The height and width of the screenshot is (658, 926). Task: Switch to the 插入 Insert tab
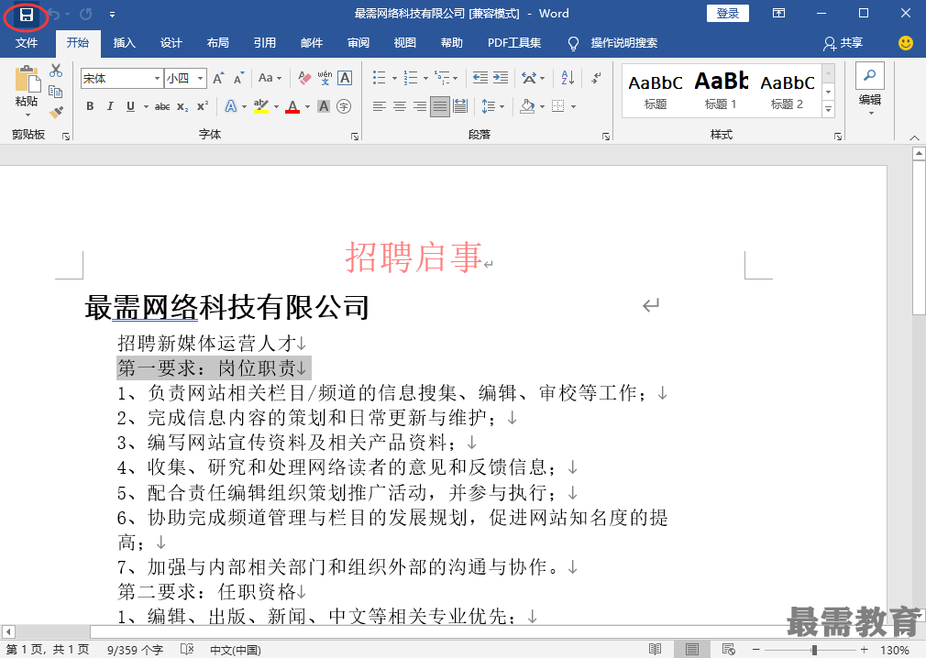coord(125,42)
